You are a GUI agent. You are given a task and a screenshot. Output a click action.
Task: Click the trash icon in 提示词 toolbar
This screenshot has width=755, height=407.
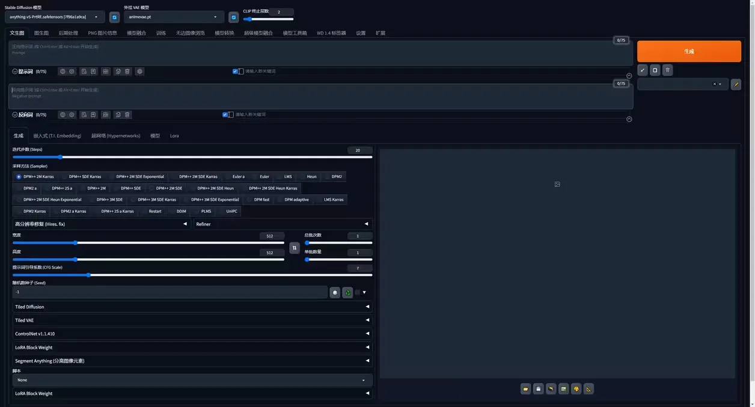[x=127, y=72]
